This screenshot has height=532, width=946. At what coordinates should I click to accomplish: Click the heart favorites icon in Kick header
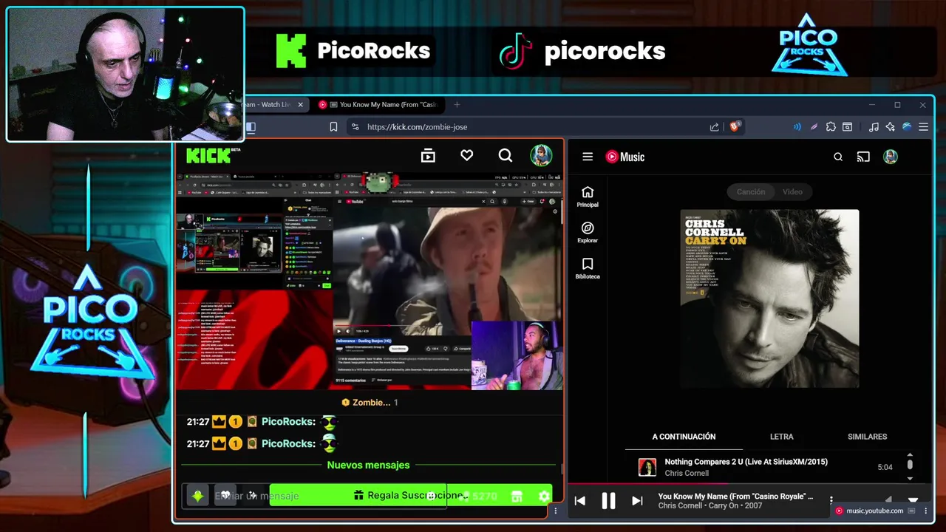(466, 156)
